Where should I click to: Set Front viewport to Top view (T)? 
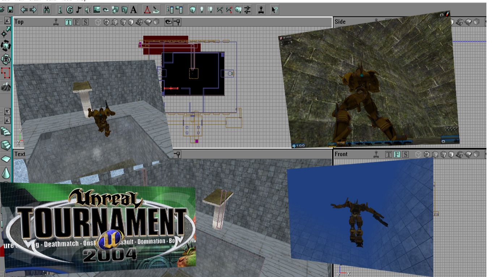pos(388,155)
